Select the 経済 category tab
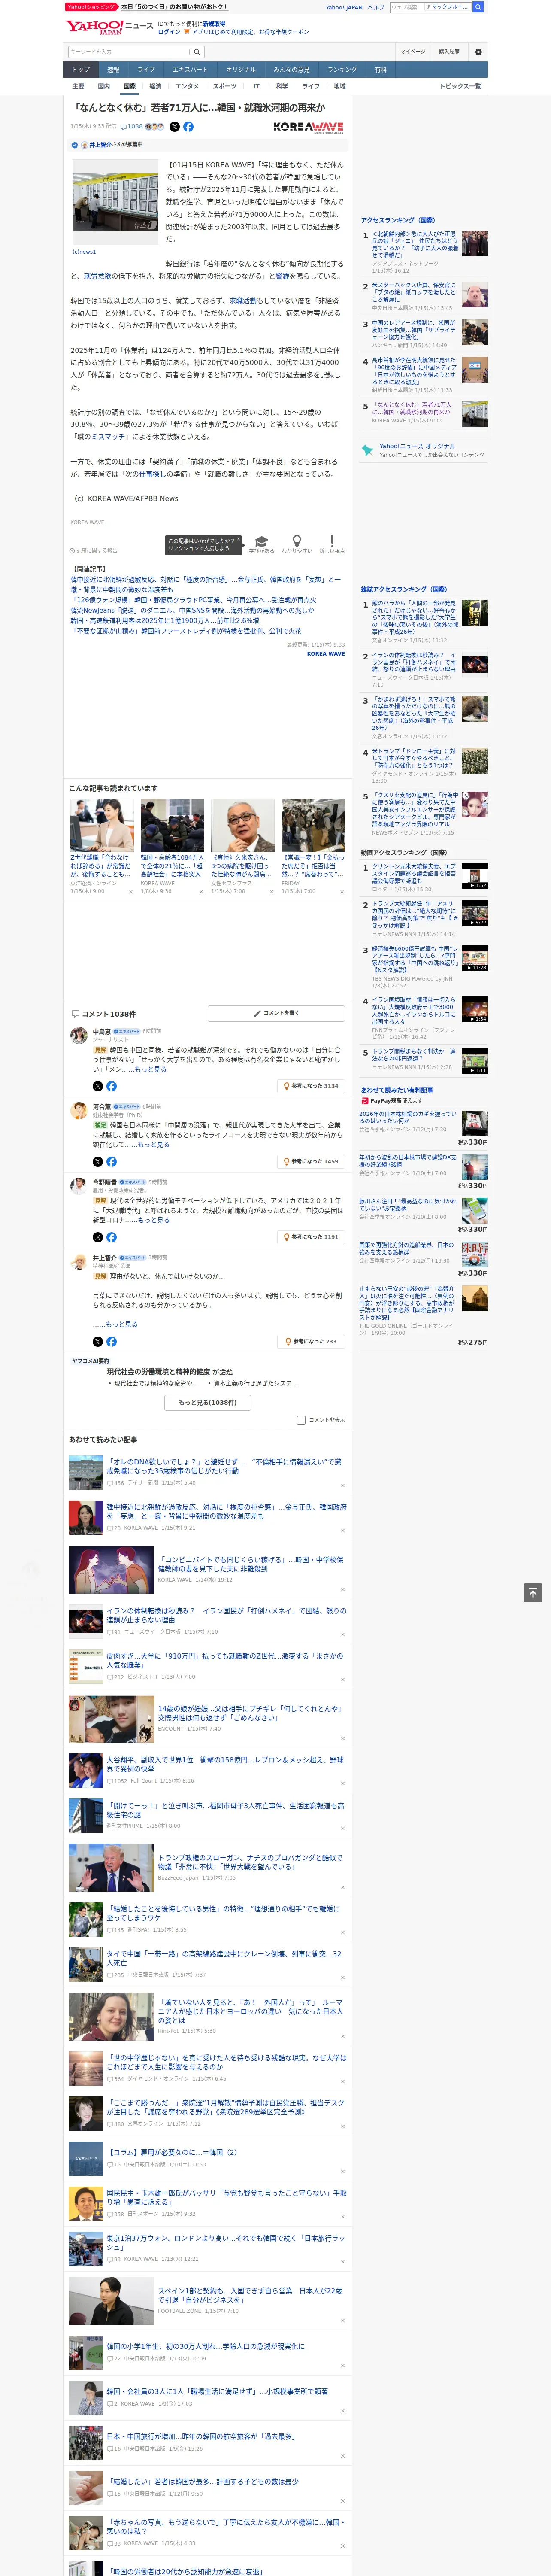 (x=155, y=86)
